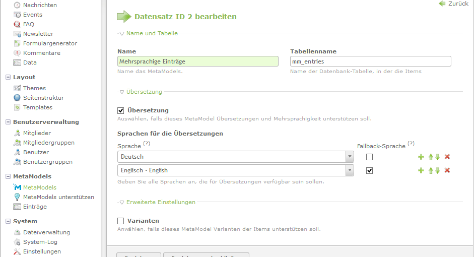Screen dimensions: 474x257
Task: Click the Newsletter envelope icon
Action: (17, 34)
